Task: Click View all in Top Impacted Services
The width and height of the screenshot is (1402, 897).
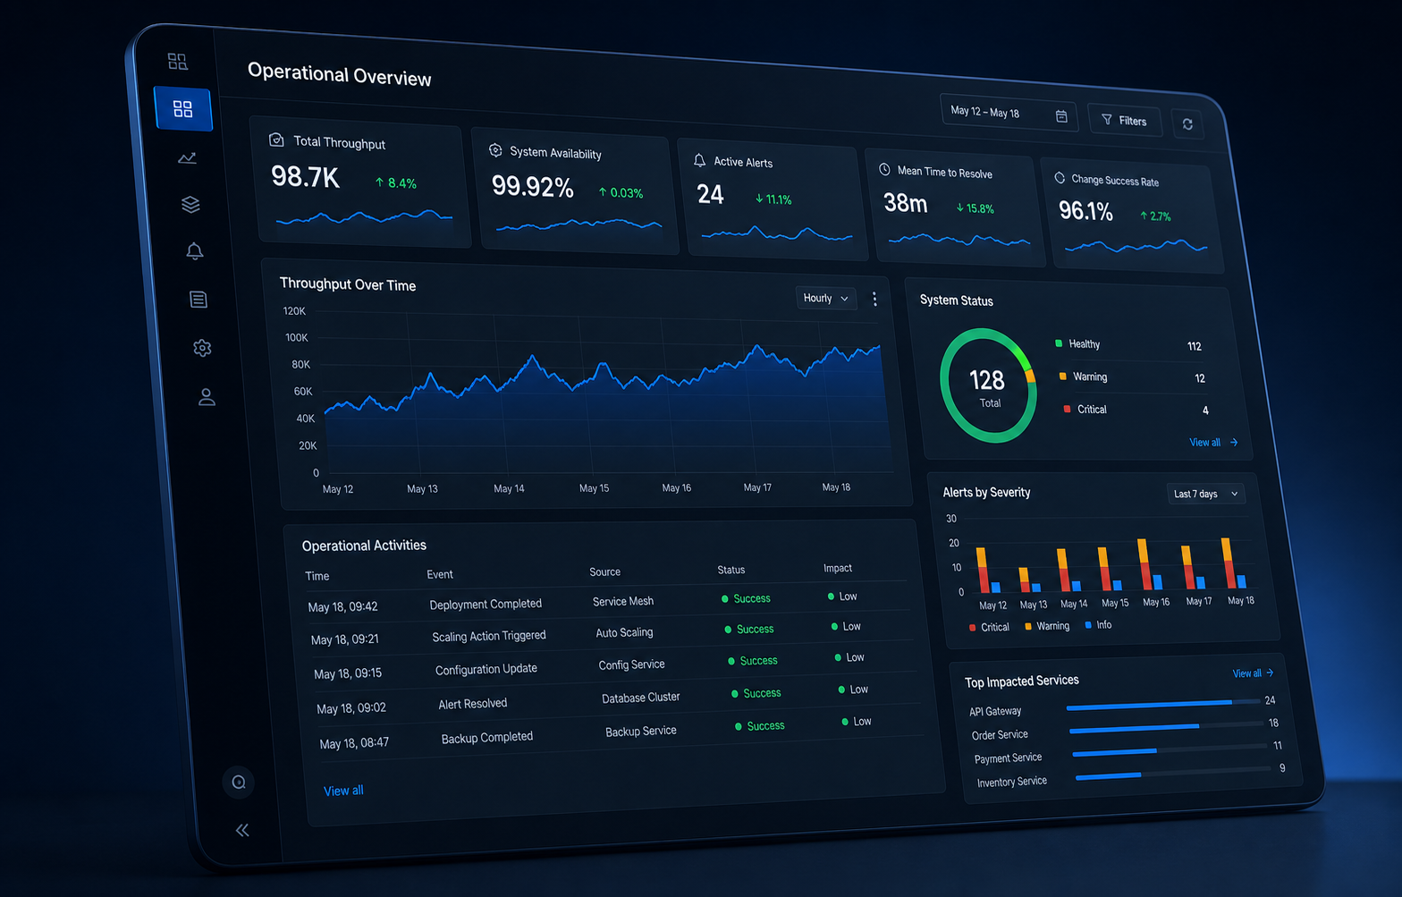Action: coord(1253,673)
